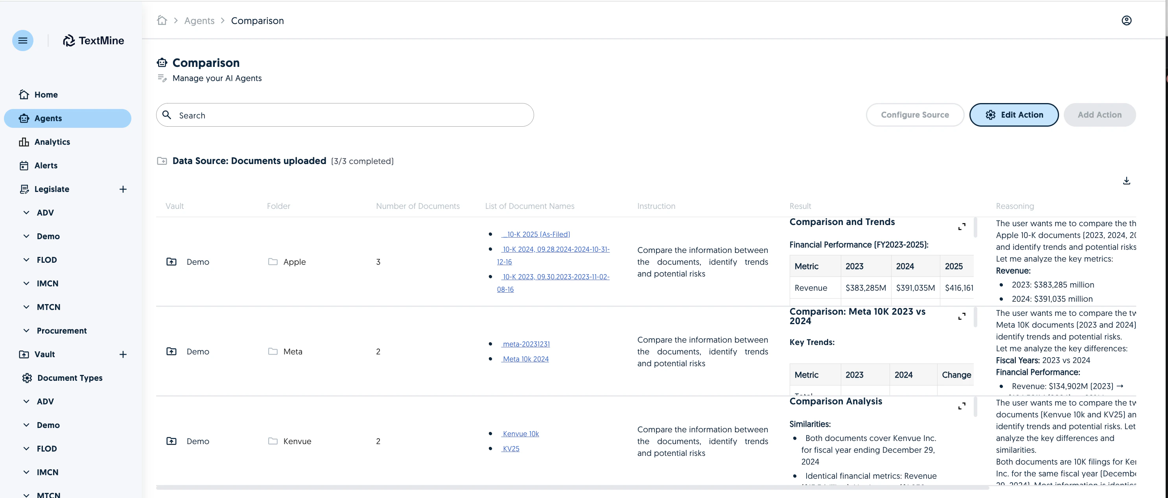The width and height of the screenshot is (1168, 498).
Task: Click the Comparison robot heading icon
Action: coord(162,63)
